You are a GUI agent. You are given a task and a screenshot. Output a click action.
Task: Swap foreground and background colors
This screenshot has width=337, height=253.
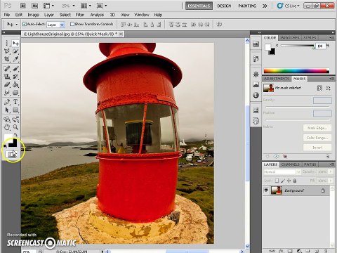coord(15,135)
